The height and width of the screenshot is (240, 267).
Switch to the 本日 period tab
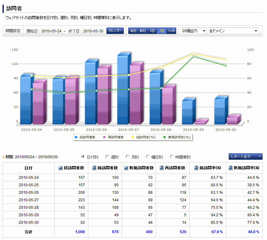point(133,31)
